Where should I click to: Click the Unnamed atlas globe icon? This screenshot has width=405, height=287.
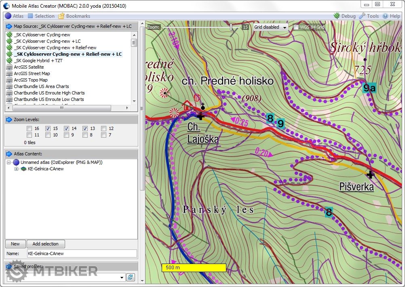click(16, 162)
